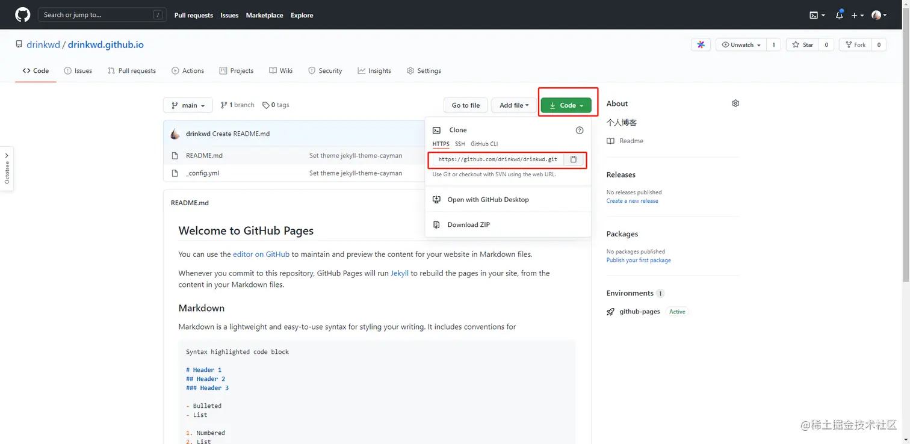The height and width of the screenshot is (444, 910).
Task: Open the main branch dropdown
Action: click(x=188, y=105)
